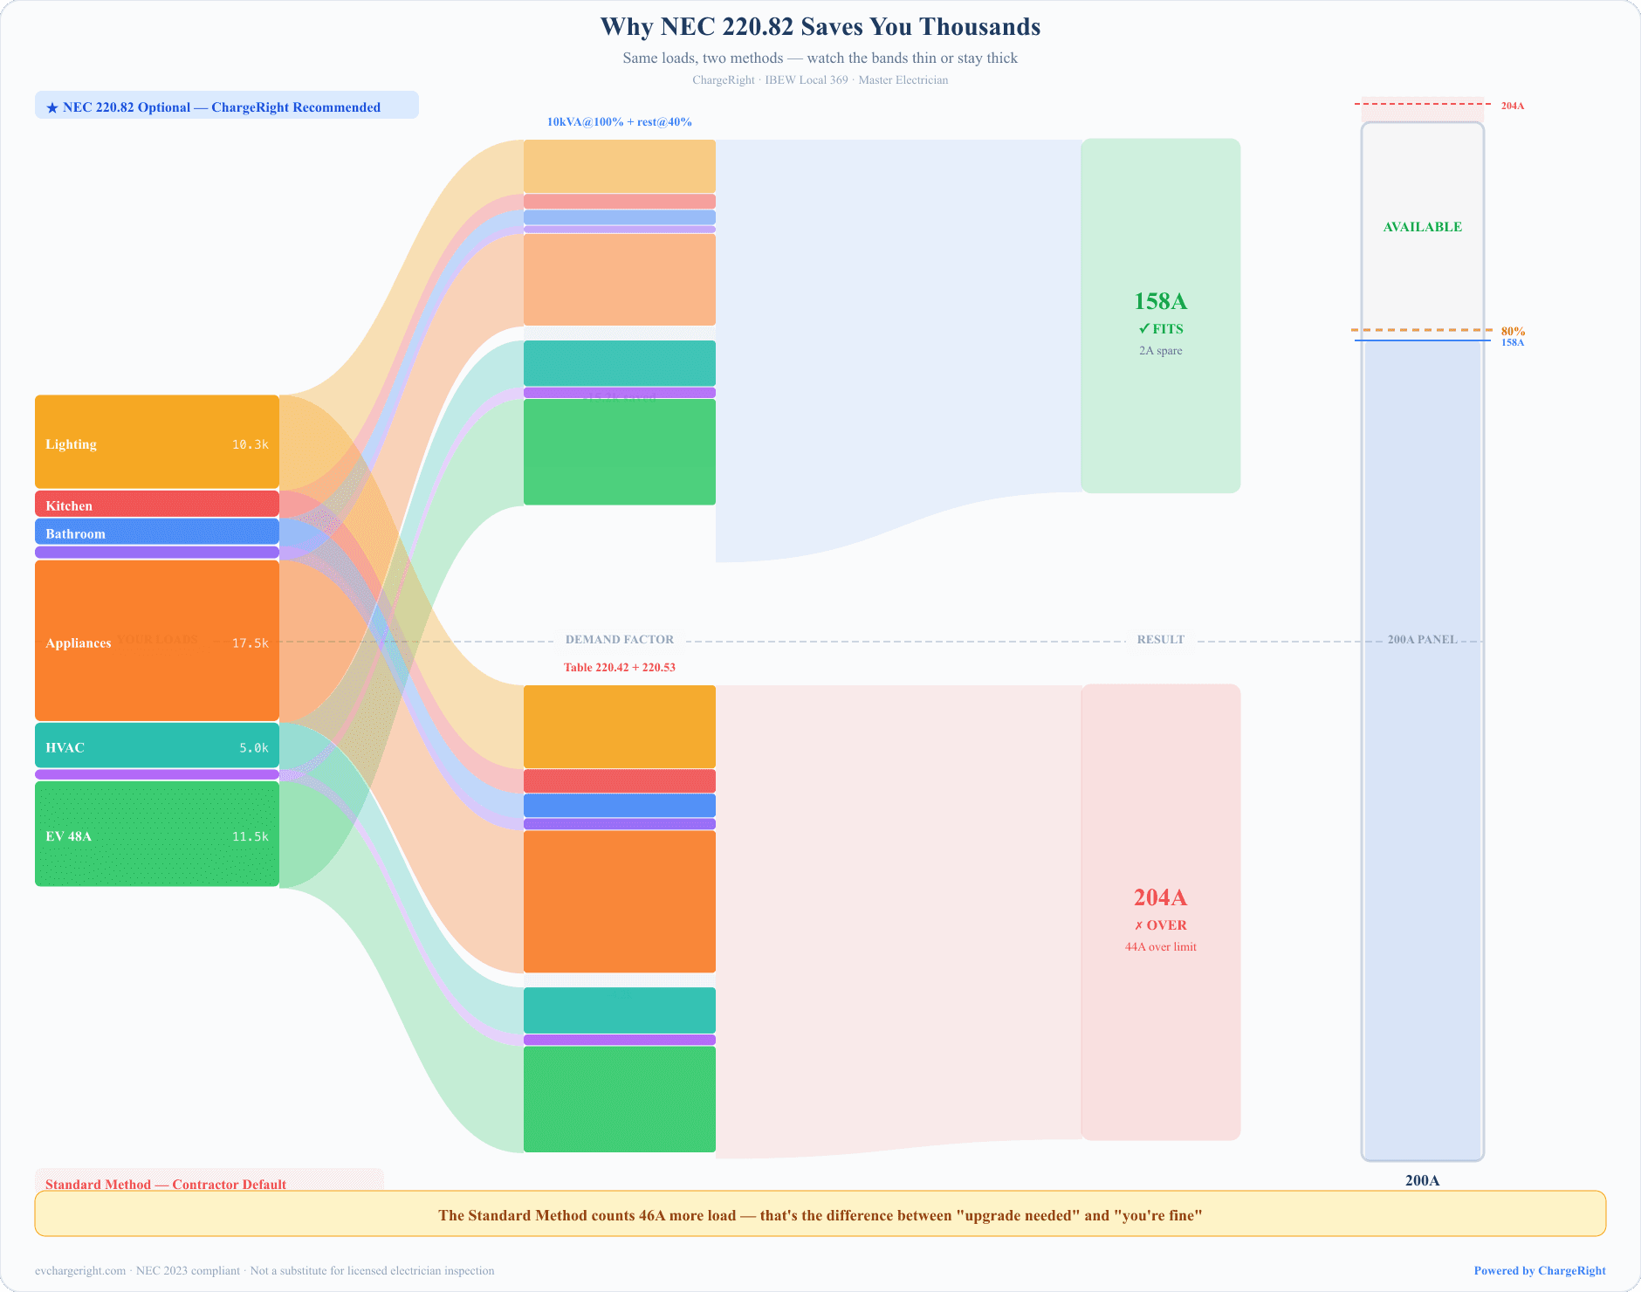Click the yellow 46A difference banner

click(x=820, y=1214)
